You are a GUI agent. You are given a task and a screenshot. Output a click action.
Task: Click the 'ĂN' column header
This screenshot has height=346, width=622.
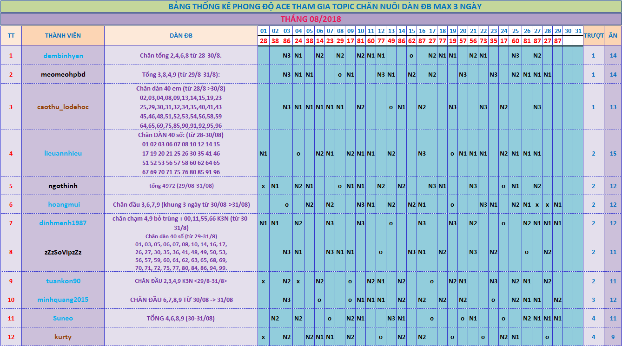(x=613, y=36)
